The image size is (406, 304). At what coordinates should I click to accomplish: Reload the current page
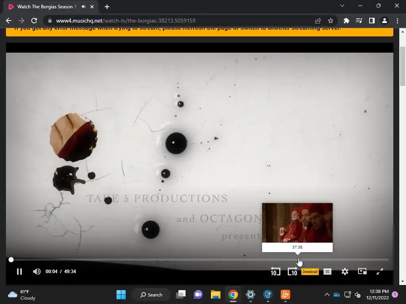tap(34, 21)
